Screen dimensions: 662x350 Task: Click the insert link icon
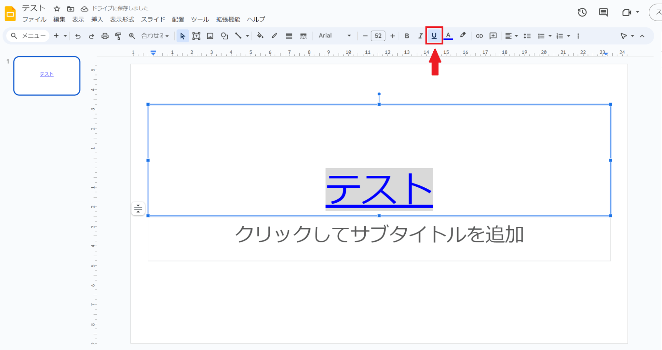[479, 36]
